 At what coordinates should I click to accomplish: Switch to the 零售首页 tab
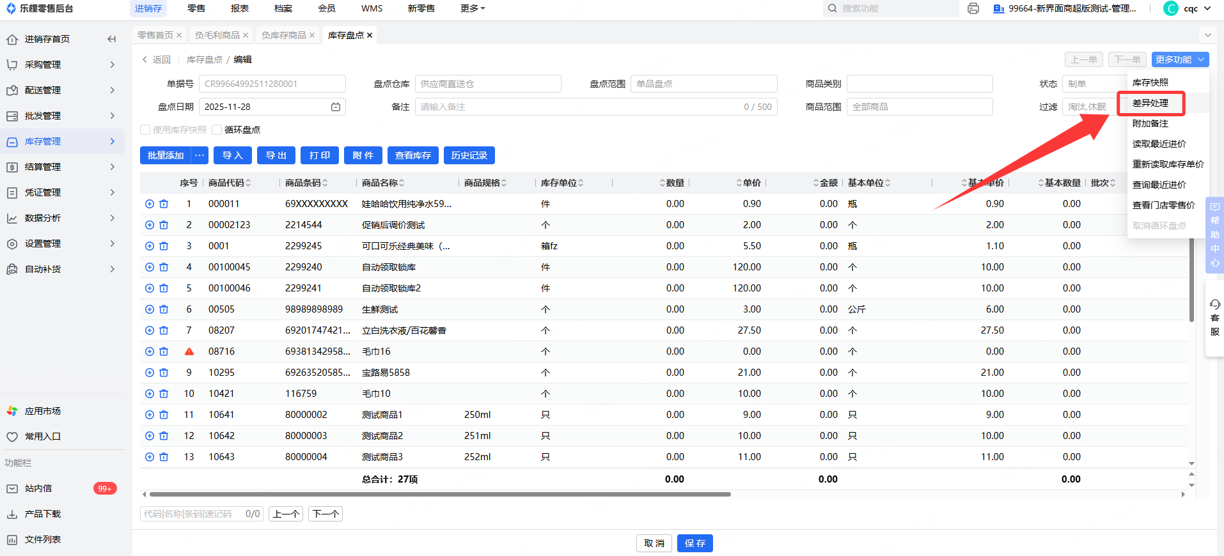[x=155, y=35]
